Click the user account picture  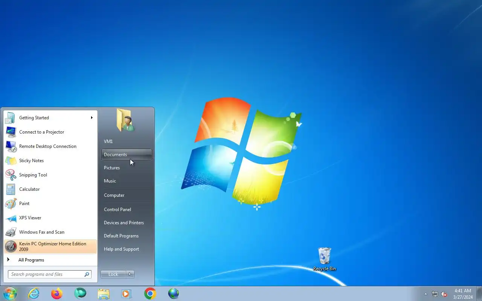point(125,120)
